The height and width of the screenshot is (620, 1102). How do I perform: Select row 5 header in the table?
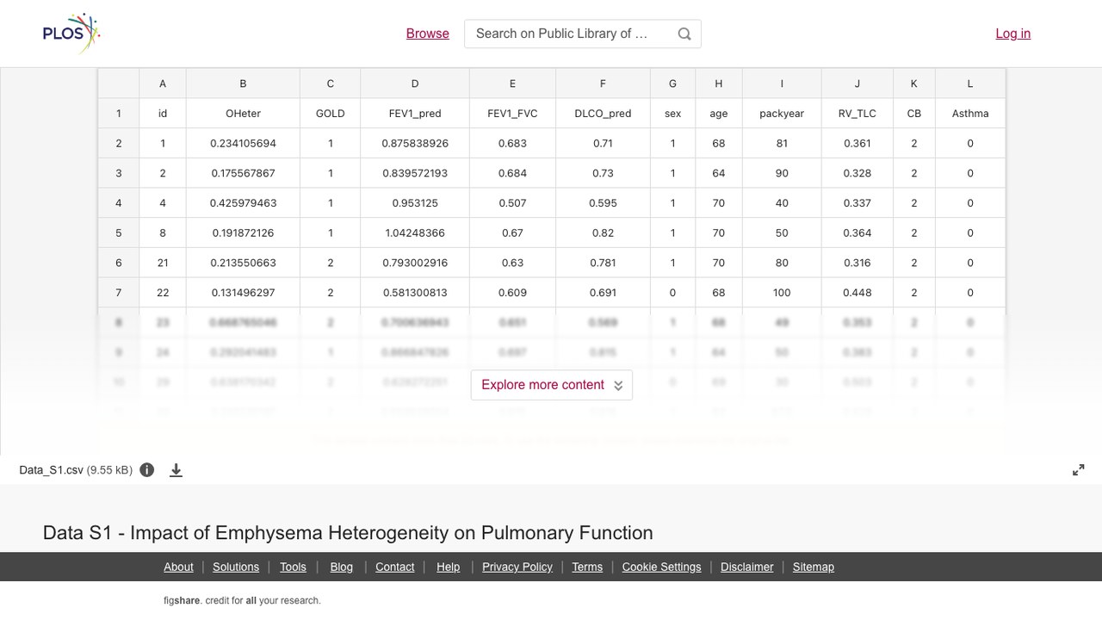[x=119, y=232]
